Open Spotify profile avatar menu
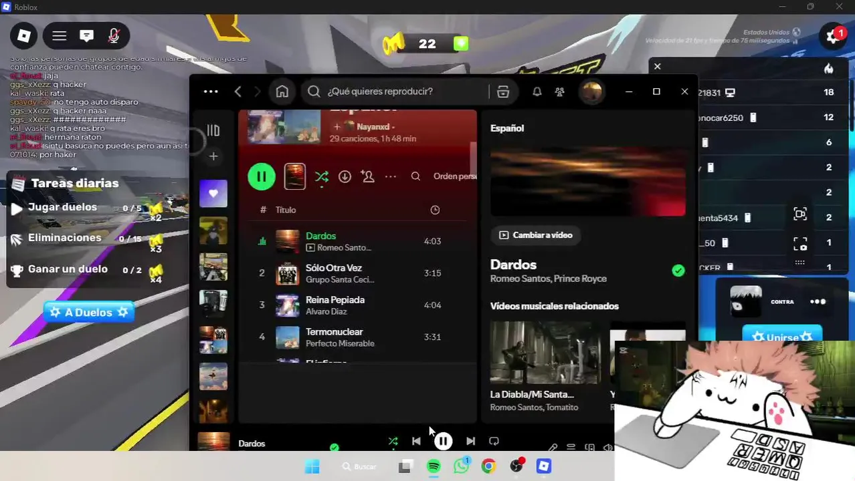Image resolution: width=855 pixels, height=481 pixels. (x=591, y=92)
